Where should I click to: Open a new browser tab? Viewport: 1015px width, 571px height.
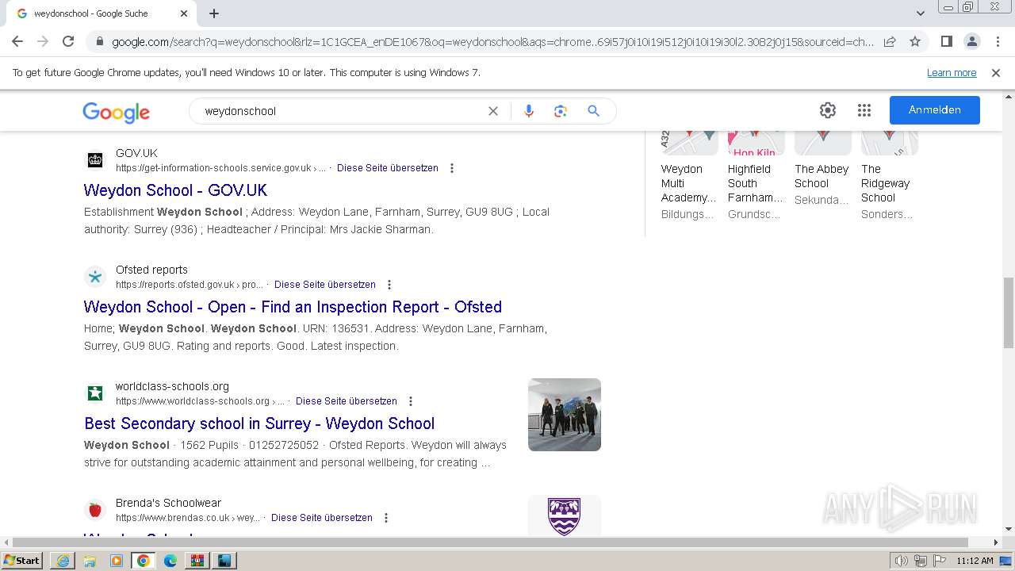[x=214, y=13]
